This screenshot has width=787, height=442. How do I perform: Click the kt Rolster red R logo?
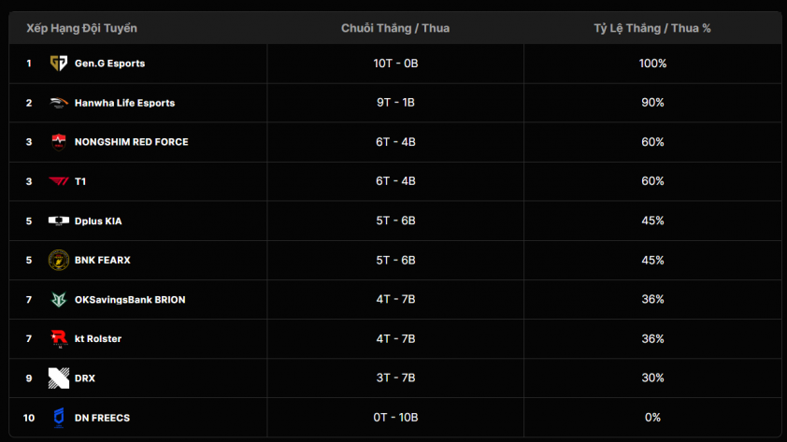pos(59,338)
